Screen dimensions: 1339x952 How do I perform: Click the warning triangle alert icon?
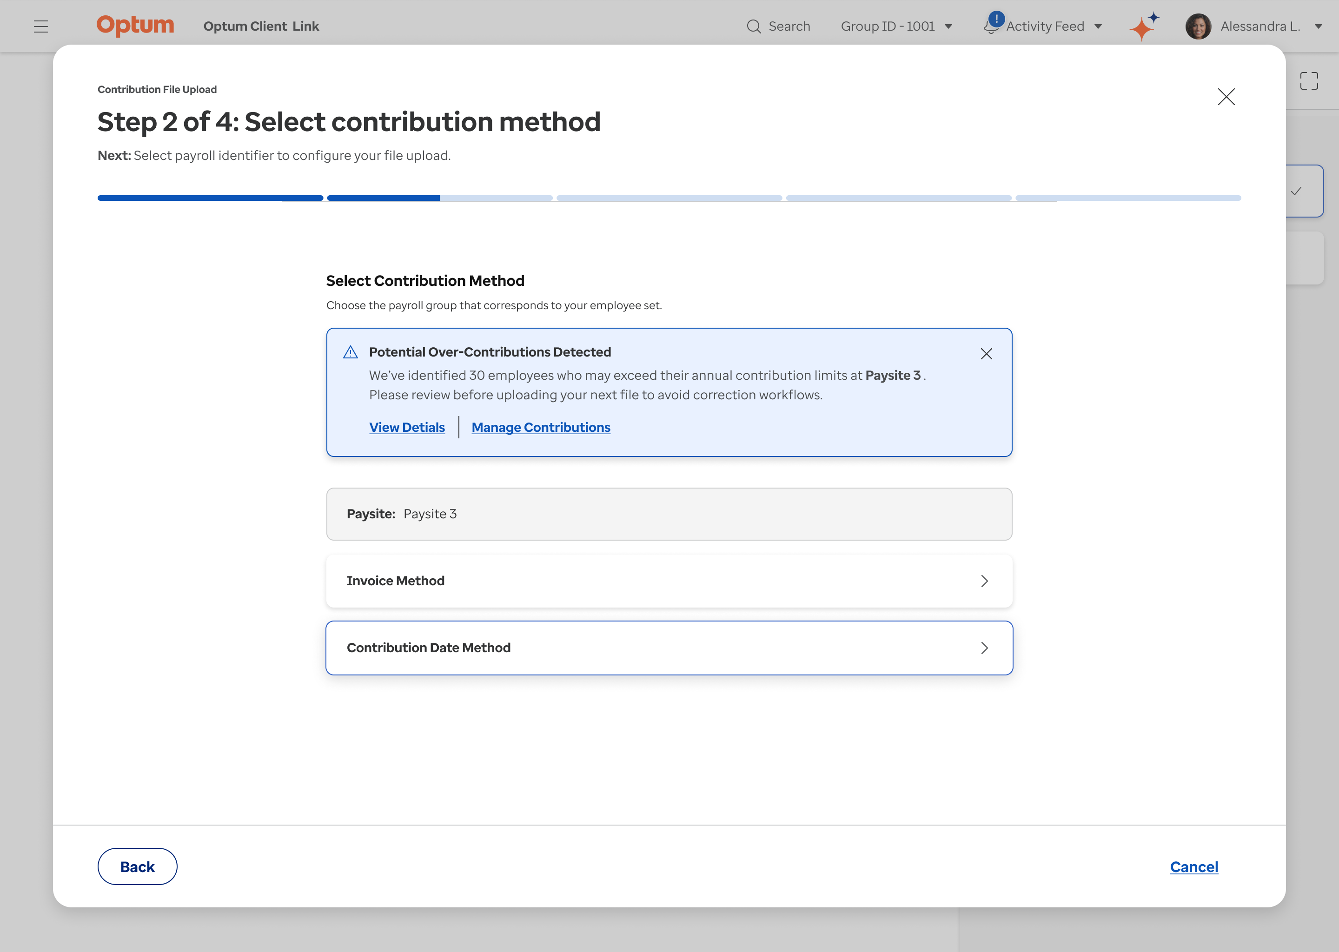[x=351, y=352]
